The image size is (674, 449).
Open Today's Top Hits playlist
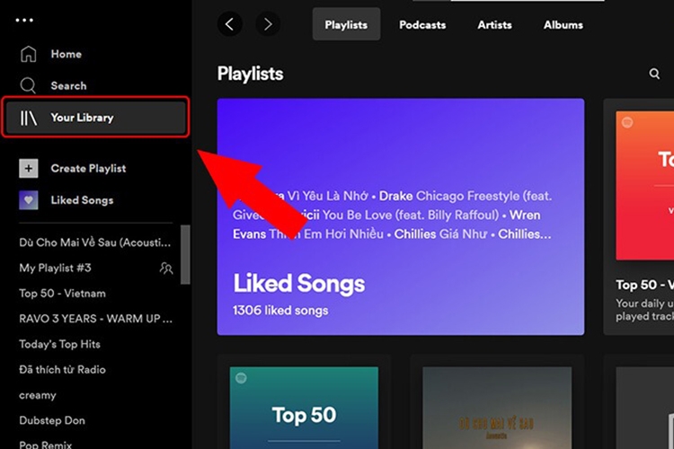point(59,344)
